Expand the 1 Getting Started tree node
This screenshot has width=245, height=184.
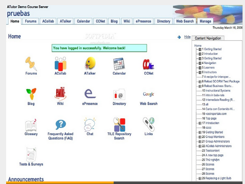coord(200,49)
